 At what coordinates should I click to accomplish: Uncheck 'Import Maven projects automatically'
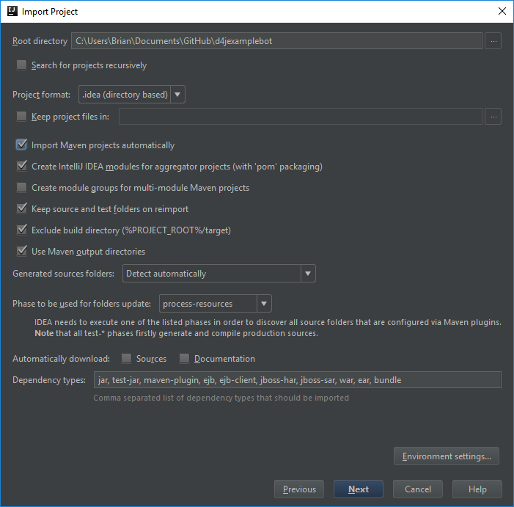pos(22,145)
